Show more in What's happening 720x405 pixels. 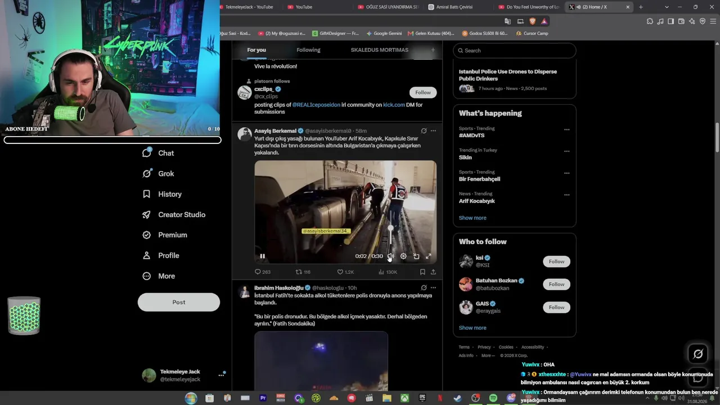point(472,218)
